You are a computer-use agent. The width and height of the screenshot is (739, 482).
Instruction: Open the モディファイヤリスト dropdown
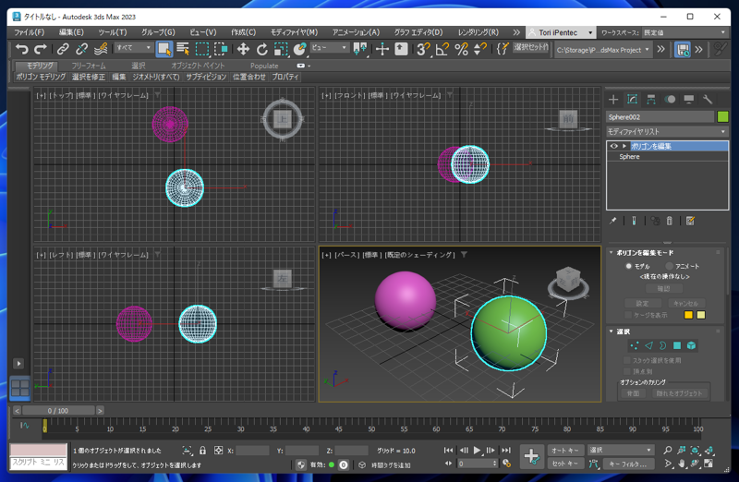point(667,131)
